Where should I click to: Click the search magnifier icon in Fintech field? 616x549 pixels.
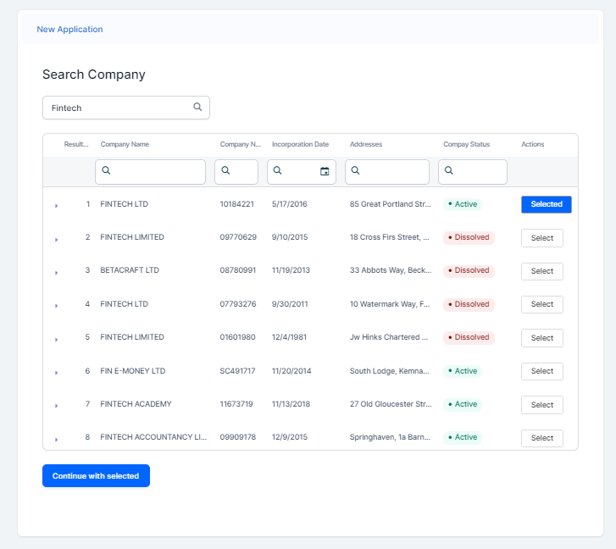[x=197, y=108]
